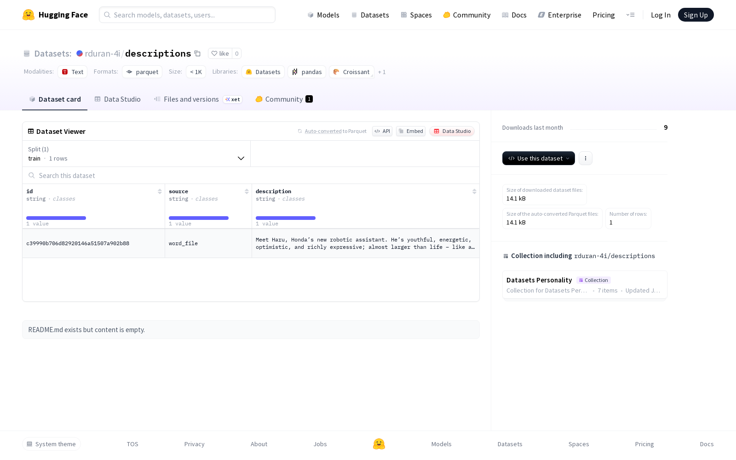Select the word_file source cell
The height and width of the screenshot is (460, 736).
[x=208, y=243]
